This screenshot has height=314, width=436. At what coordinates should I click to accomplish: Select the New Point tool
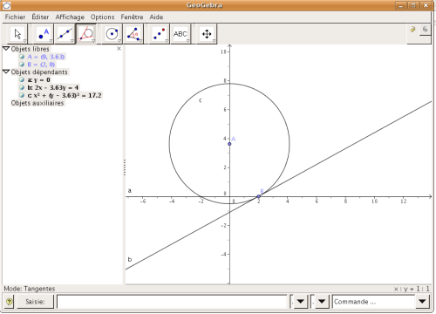[44, 34]
